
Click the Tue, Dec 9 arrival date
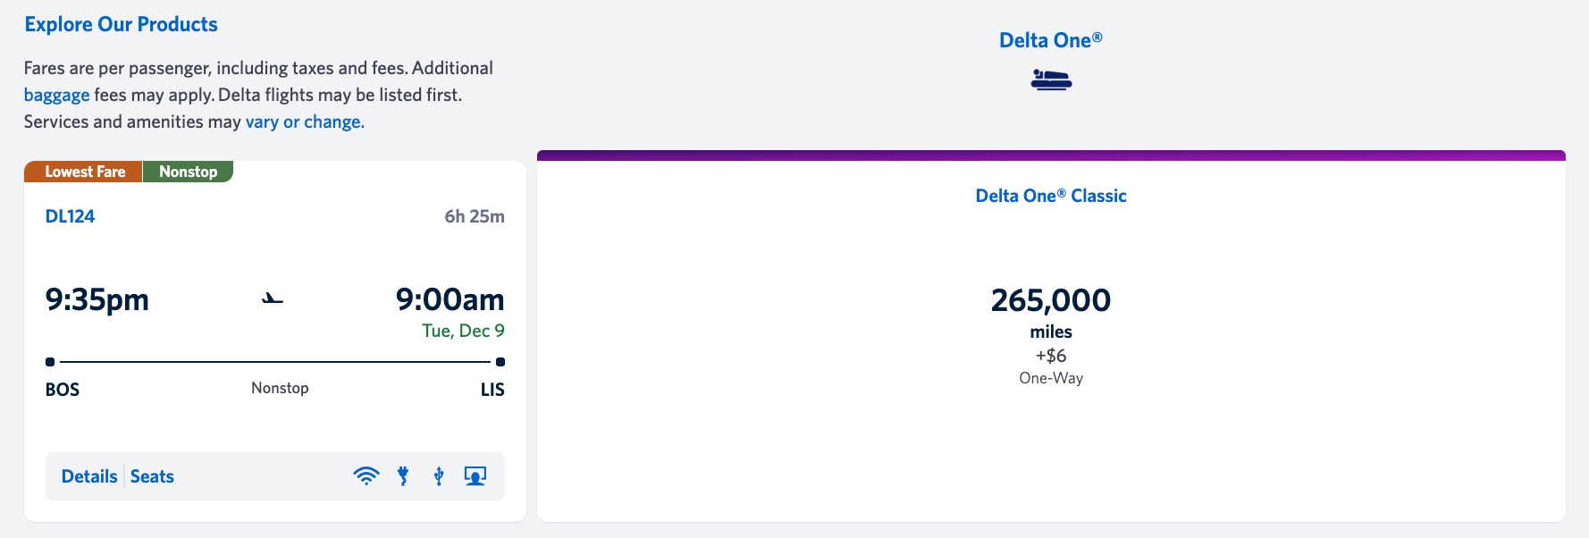[463, 331]
